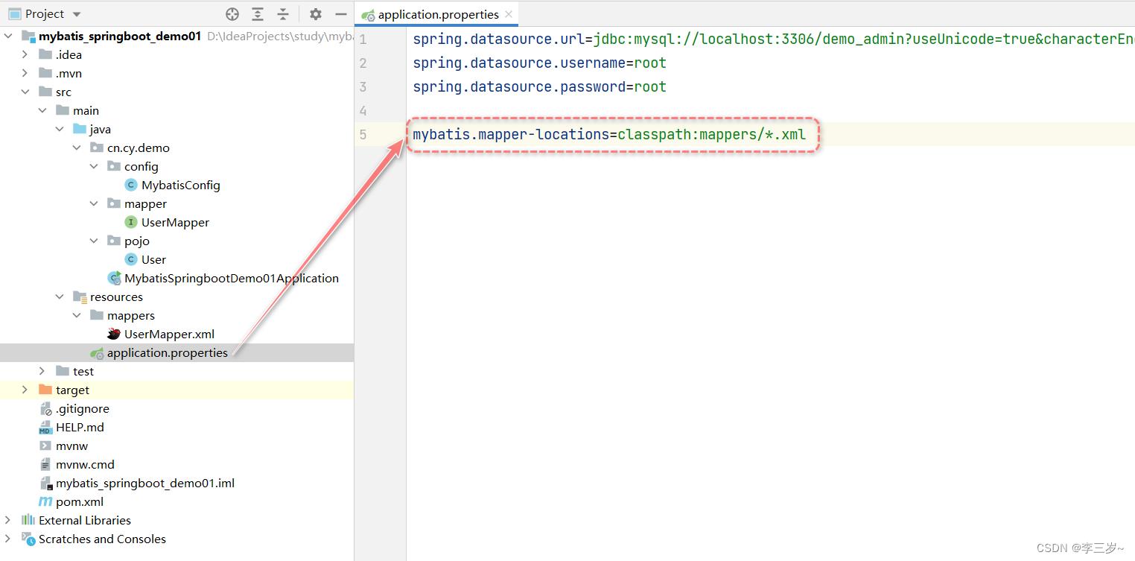Open the Project panel settings gear

(x=316, y=14)
